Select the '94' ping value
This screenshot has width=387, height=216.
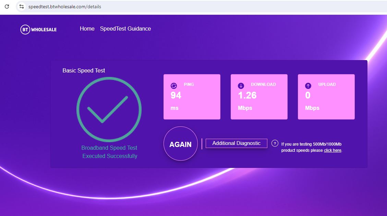(x=176, y=95)
